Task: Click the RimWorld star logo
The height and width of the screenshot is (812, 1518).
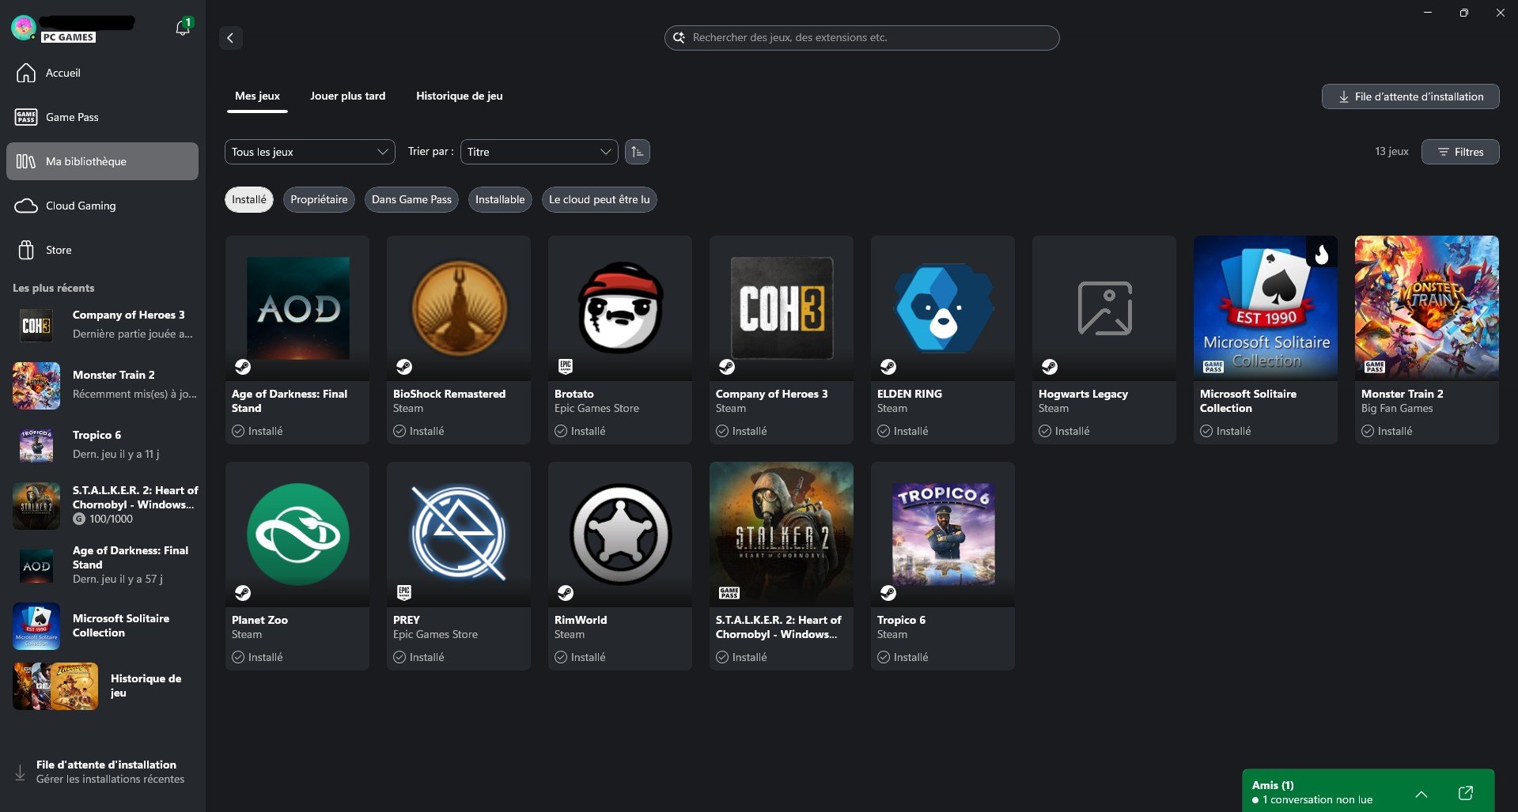Action: tap(620, 534)
